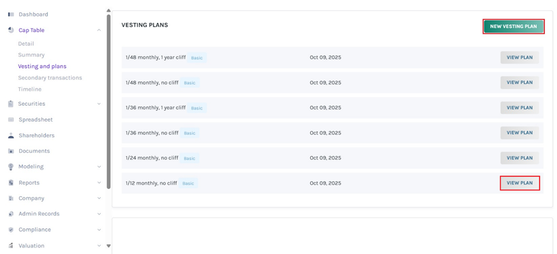557x254 pixels.
Task: View the 1/12 monthly, no cliff plan
Action: (x=519, y=183)
